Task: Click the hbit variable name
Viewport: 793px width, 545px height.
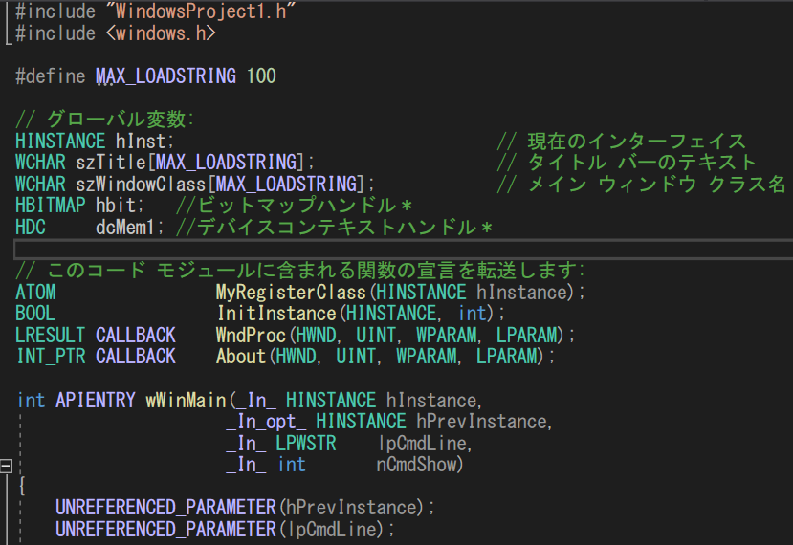Action: [116, 206]
